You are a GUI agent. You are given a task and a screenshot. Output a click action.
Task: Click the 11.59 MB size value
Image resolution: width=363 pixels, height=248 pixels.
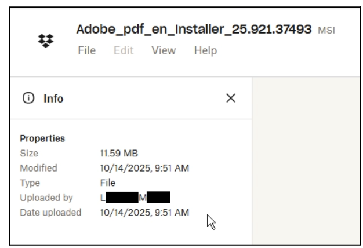119,154
